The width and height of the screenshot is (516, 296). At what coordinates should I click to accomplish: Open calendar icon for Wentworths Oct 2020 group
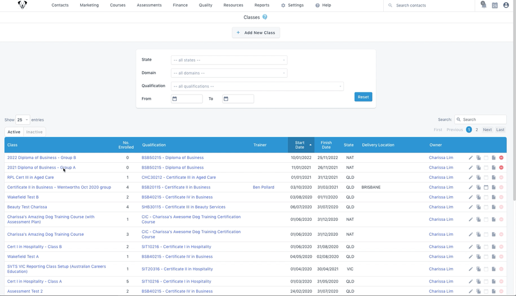pyautogui.click(x=486, y=187)
